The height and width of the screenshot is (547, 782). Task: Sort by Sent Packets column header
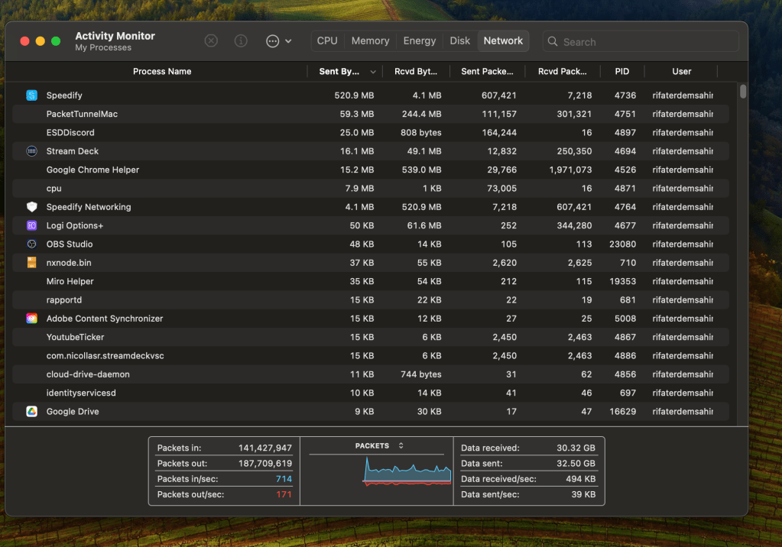[x=487, y=71]
